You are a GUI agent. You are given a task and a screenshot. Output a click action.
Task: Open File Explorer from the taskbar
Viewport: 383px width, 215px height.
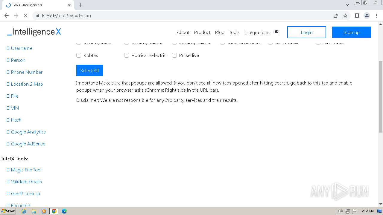click(x=34, y=211)
